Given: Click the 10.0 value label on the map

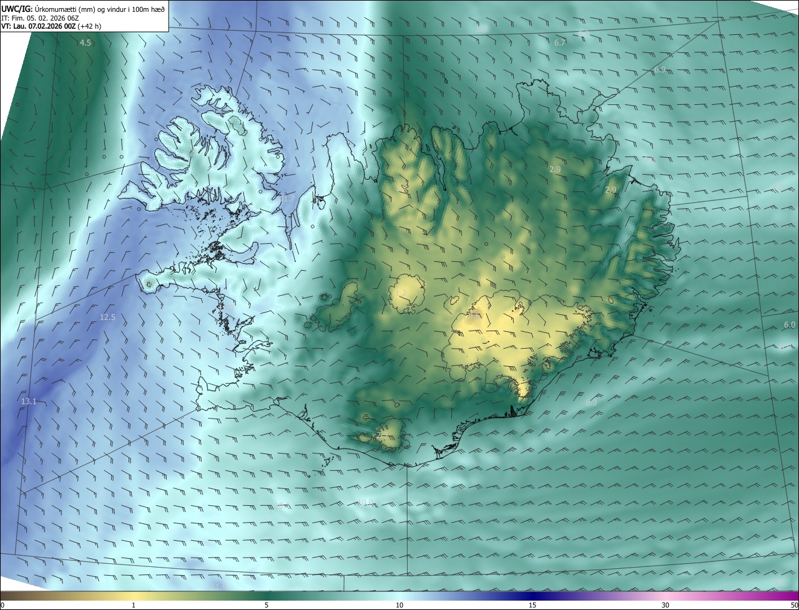Looking at the screenshot, I should [x=365, y=503].
